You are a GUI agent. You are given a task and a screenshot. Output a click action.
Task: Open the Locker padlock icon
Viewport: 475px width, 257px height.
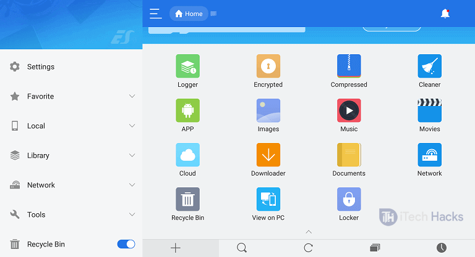pyautogui.click(x=349, y=199)
